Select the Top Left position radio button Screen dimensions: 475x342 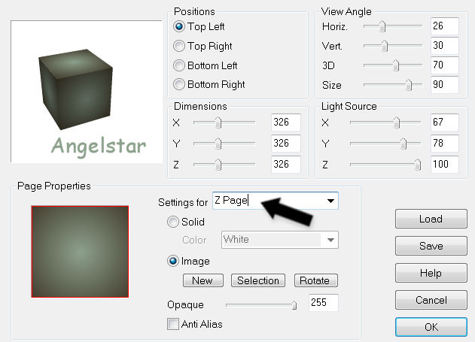click(x=179, y=26)
